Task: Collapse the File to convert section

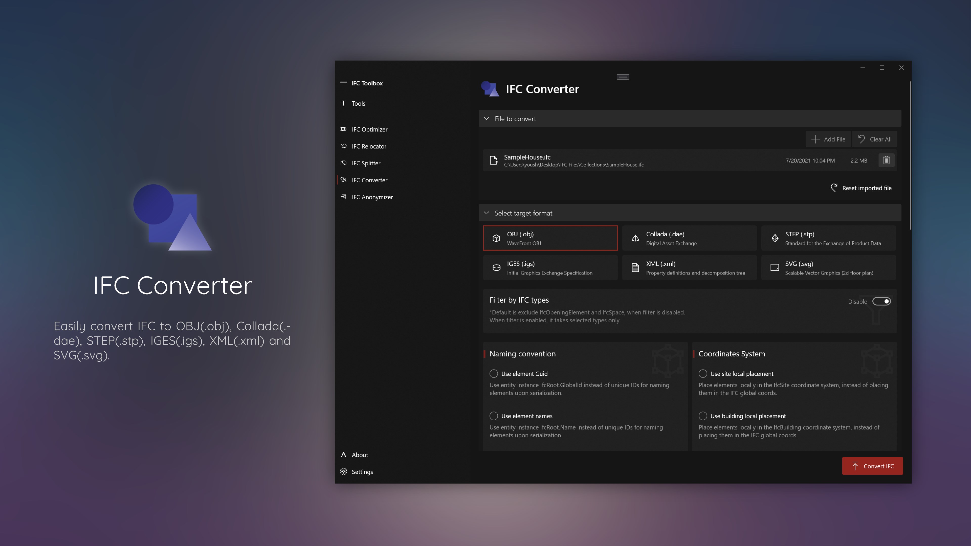Action: tap(486, 119)
